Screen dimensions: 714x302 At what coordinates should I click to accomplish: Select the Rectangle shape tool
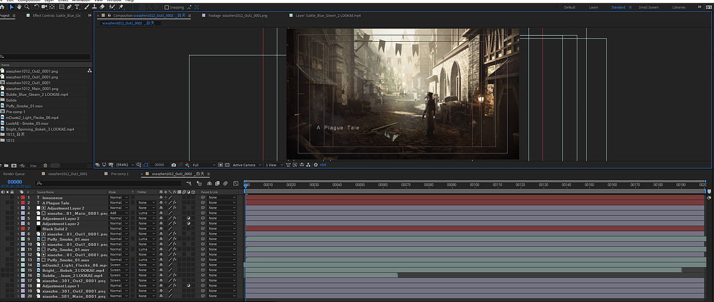click(x=61, y=7)
